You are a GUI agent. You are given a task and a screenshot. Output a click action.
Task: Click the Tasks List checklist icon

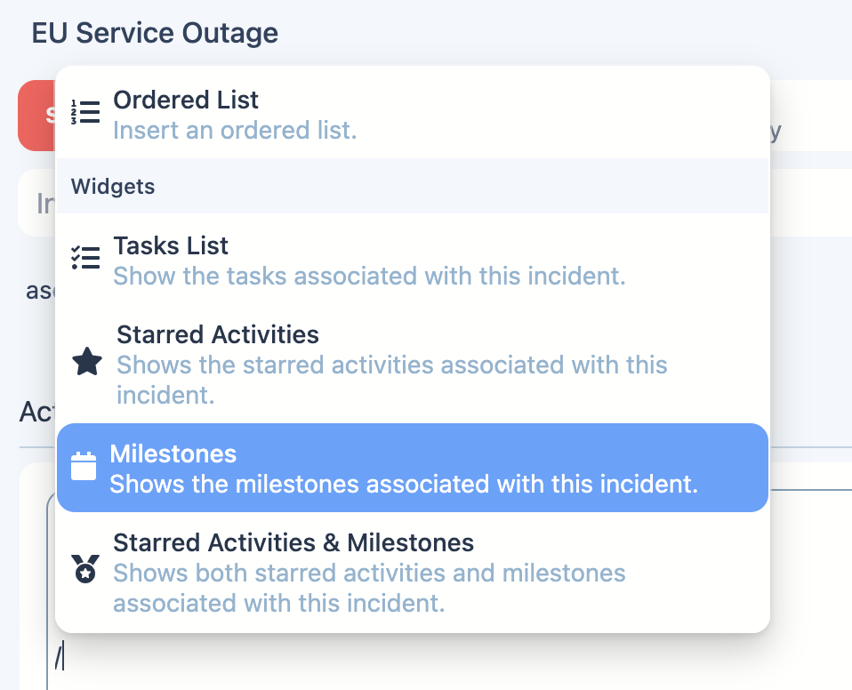(85, 258)
